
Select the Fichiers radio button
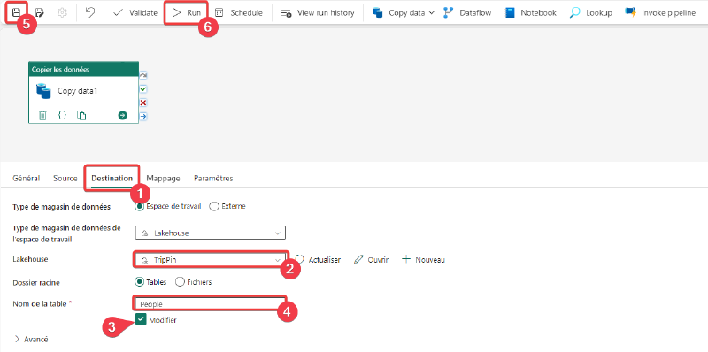tap(180, 282)
